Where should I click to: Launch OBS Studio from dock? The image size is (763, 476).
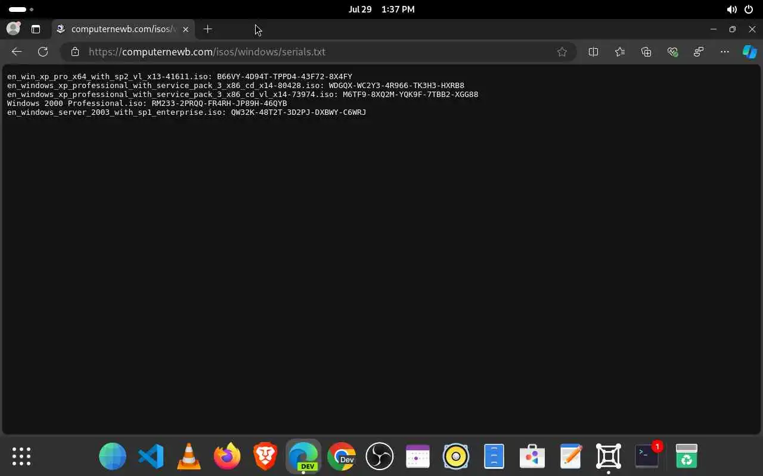(x=380, y=456)
